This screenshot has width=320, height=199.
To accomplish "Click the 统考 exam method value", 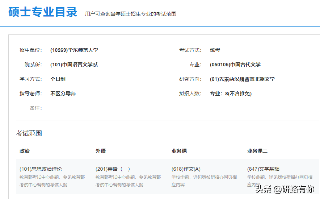I will (215, 50).
